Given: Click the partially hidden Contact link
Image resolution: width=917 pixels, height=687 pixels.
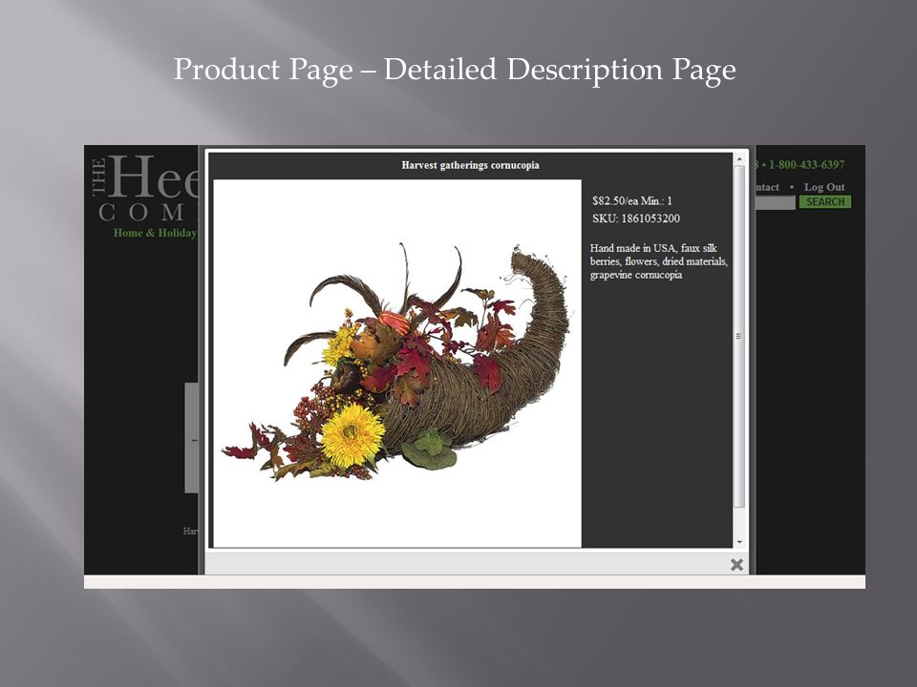Looking at the screenshot, I should tap(767, 187).
